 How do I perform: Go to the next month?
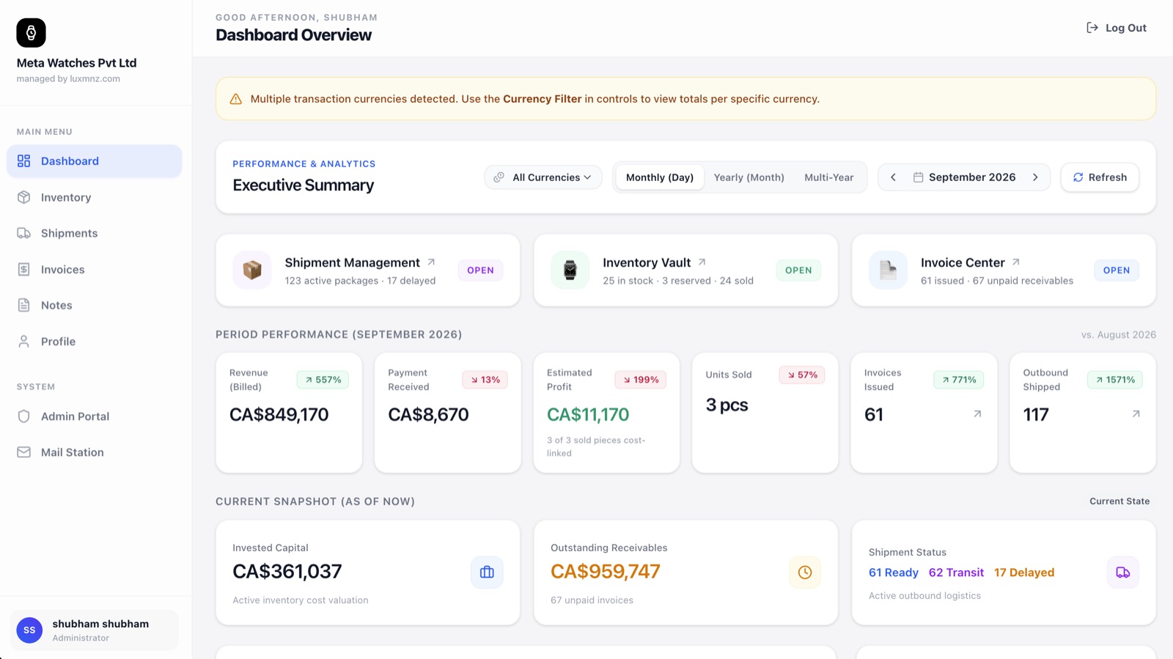point(1035,177)
